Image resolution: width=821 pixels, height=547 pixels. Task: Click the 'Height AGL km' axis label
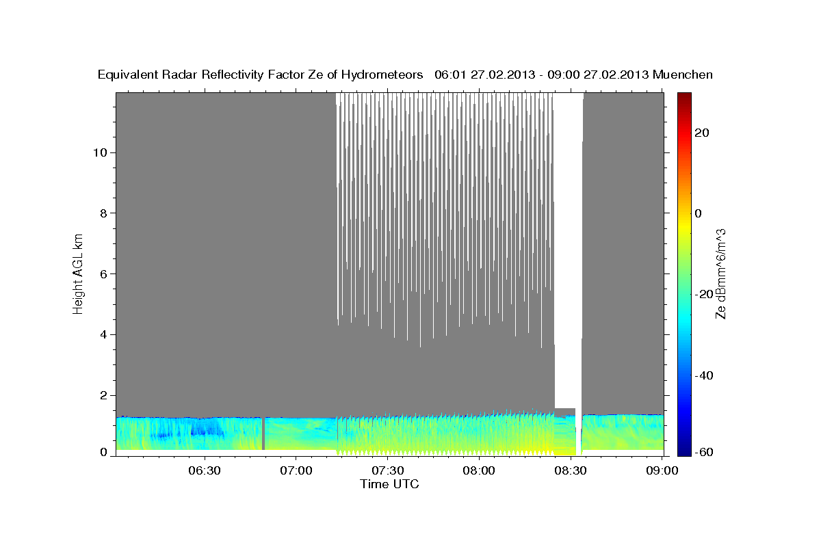[79, 273]
